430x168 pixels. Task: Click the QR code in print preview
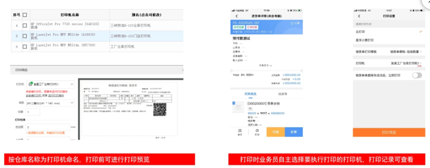click(x=160, y=110)
